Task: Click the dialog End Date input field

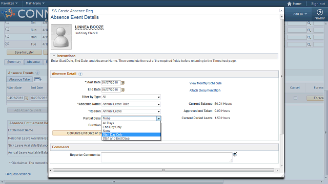Action: point(111,90)
